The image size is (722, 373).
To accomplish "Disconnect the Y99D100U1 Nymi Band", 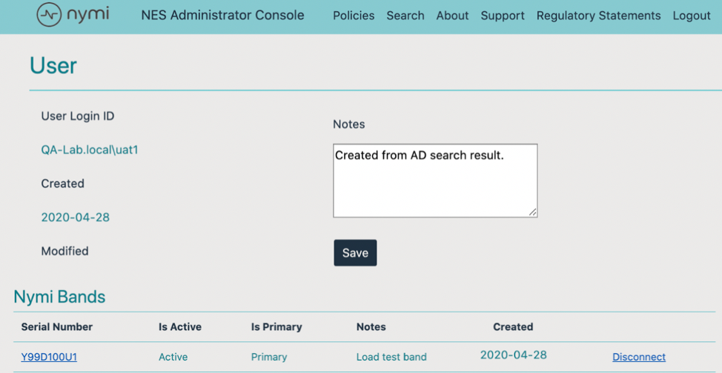I will 639,357.
